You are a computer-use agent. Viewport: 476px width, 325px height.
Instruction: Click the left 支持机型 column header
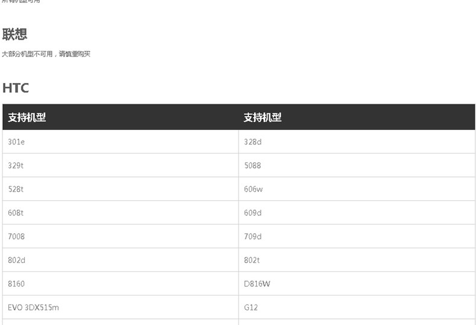tap(27, 117)
